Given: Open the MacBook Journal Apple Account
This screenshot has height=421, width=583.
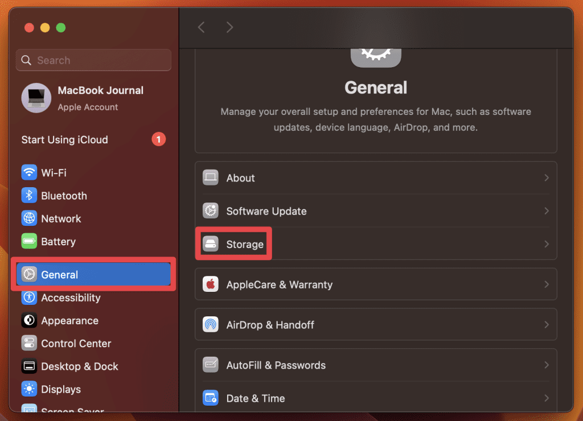Looking at the screenshot, I should tap(93, 98).
